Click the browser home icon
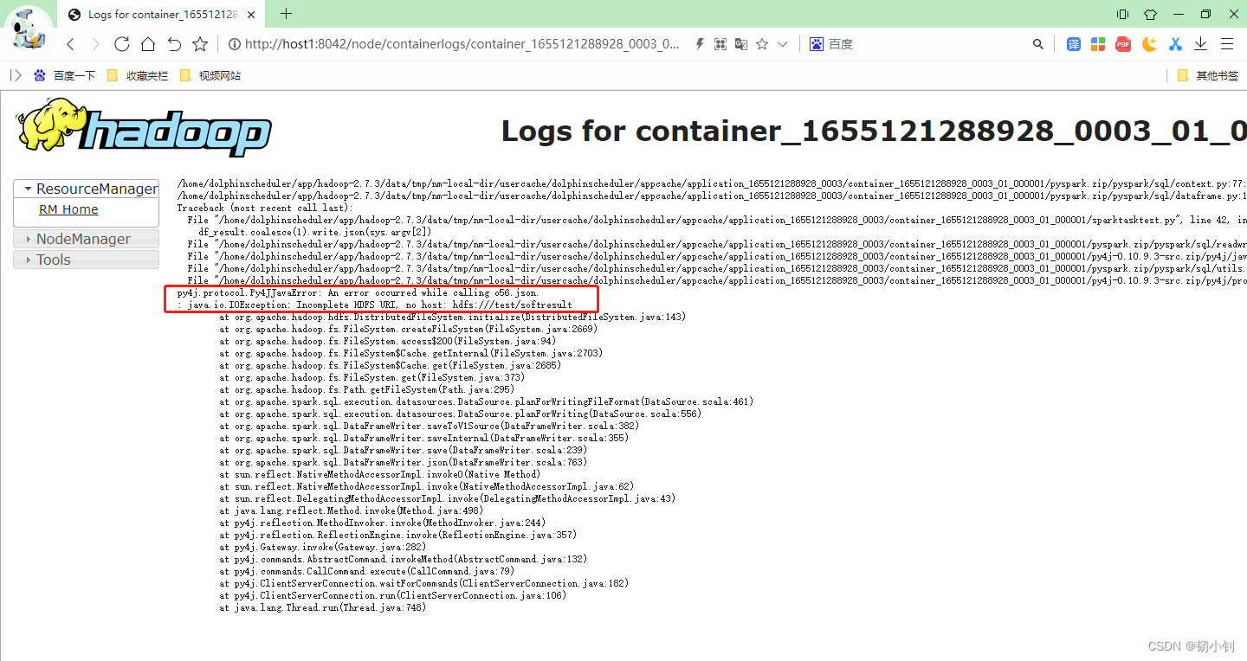This screenshot has height=661, width=1247. click(147, 43)
